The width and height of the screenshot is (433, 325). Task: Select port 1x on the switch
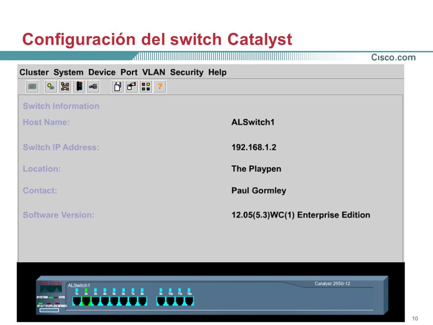coord(77,301)
